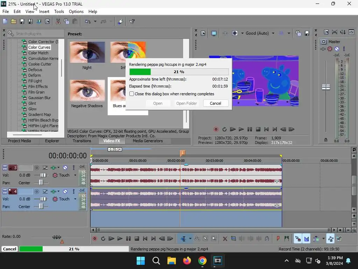Click the Master FX gear icon
Image resolution: width=358 pixels, height=269 pixels.
(330, 49)
